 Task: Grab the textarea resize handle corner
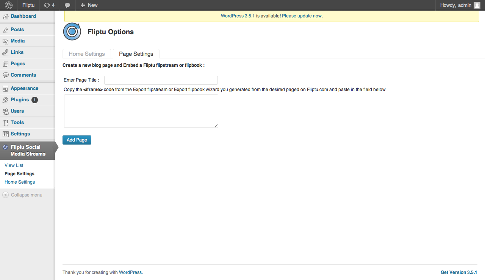point(216,126)
